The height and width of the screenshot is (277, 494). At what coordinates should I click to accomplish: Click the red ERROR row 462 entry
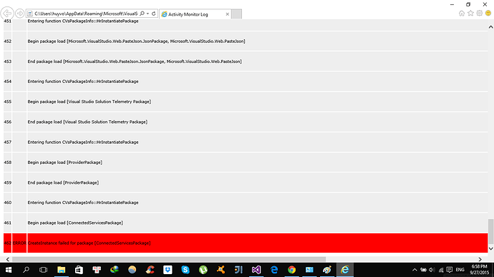[246, 243]
